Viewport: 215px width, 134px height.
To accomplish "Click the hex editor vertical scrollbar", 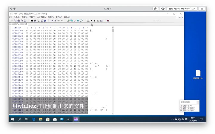I will [x=113, y=72].
